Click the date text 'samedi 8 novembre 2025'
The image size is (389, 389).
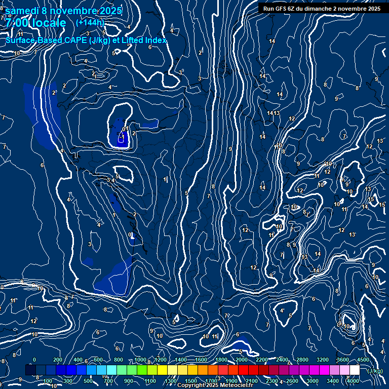[63, 11]
